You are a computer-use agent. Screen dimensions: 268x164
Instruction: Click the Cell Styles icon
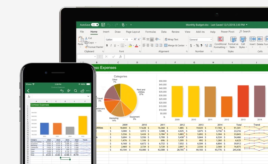[x=243, y=39]
